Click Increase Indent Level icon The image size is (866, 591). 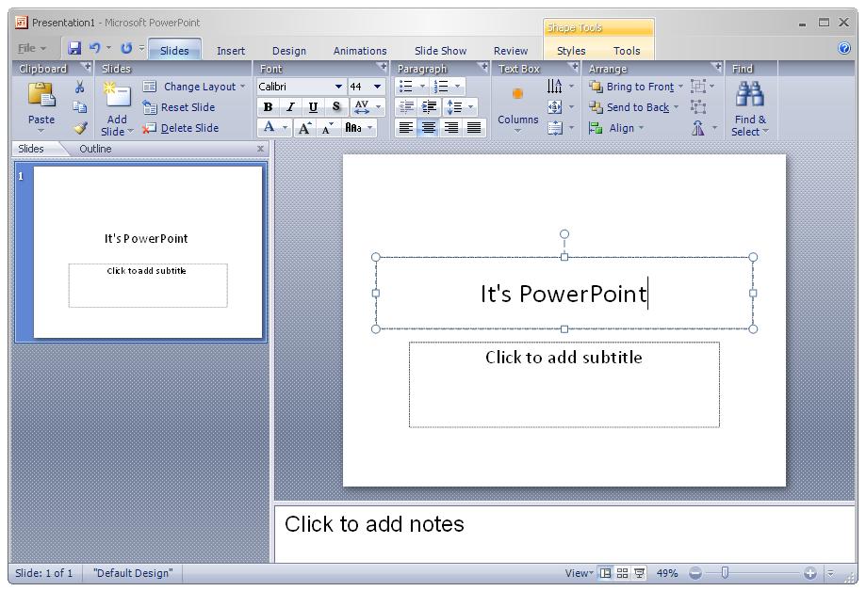[x=429, y=106]
